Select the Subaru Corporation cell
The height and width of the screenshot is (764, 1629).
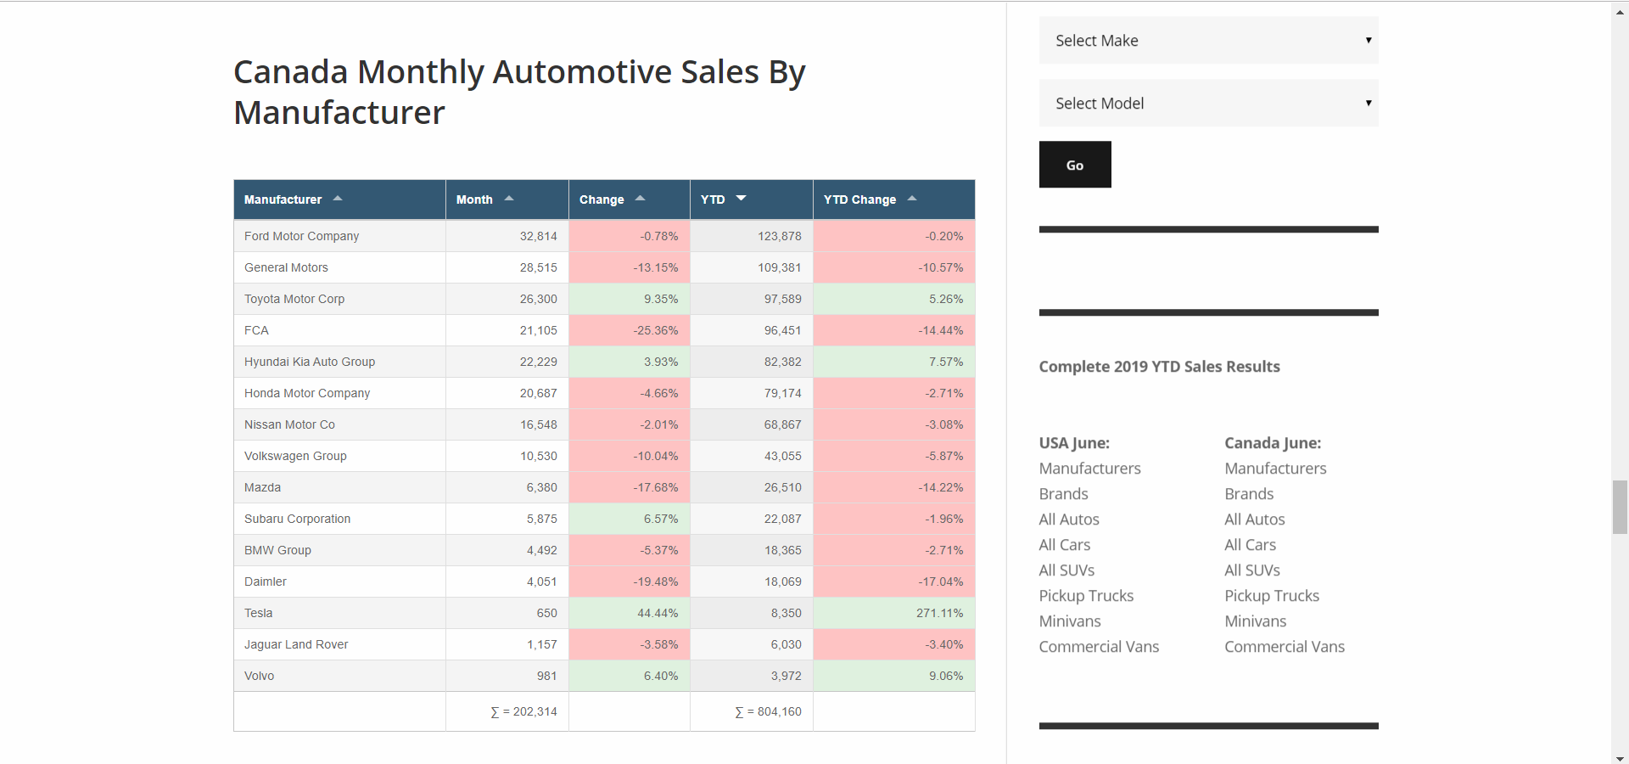coord(339,519)
